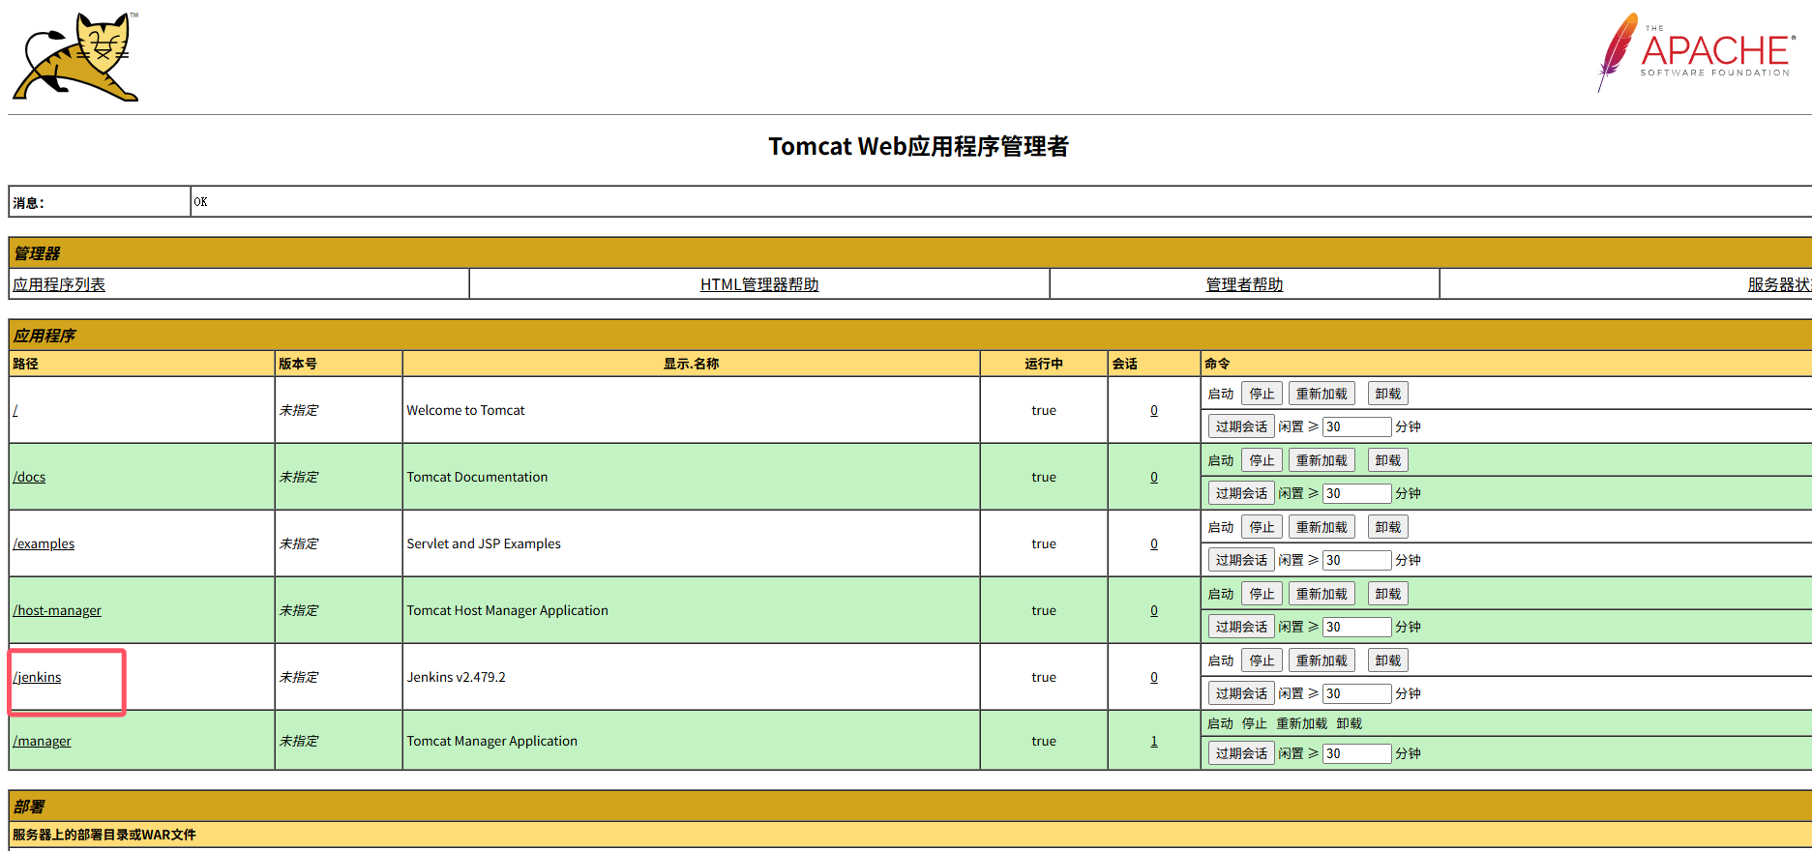Reload the /examples application
The image size is (1812, 851).
tap(1322, 527)
